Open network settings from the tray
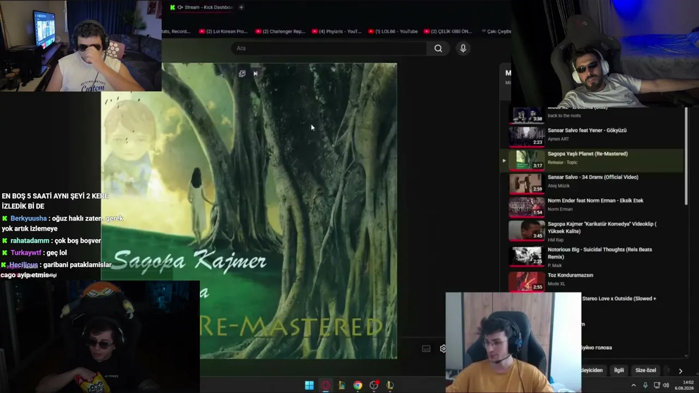699x393 pixels. [x=656, y=385]
